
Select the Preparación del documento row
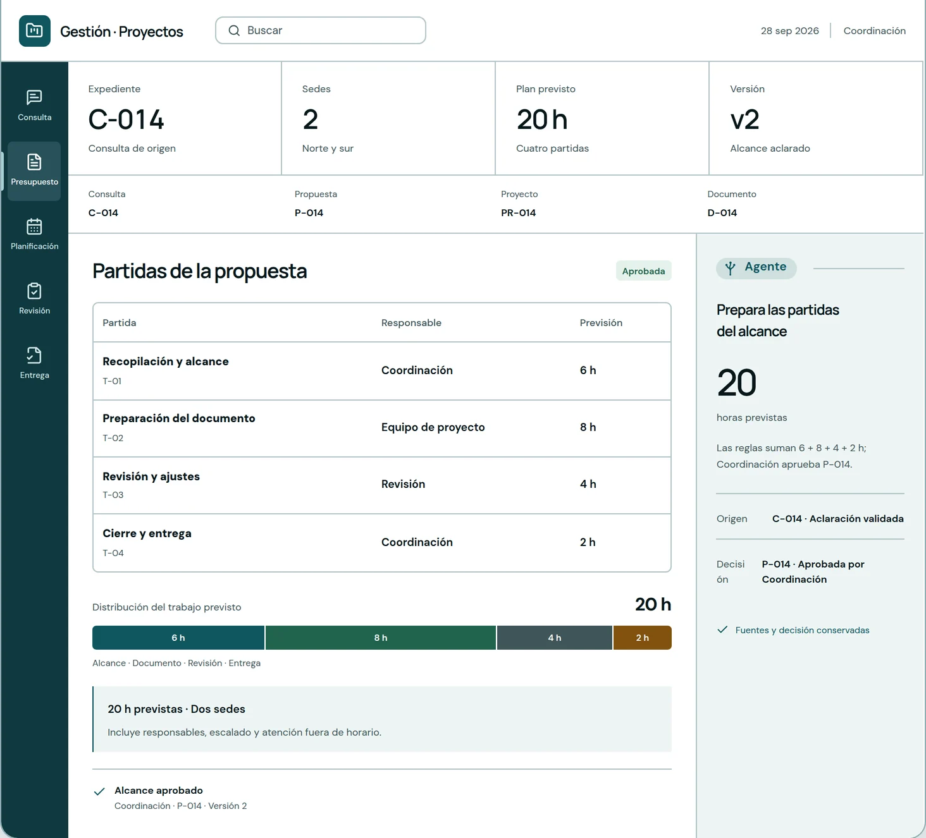coord(382,428)
